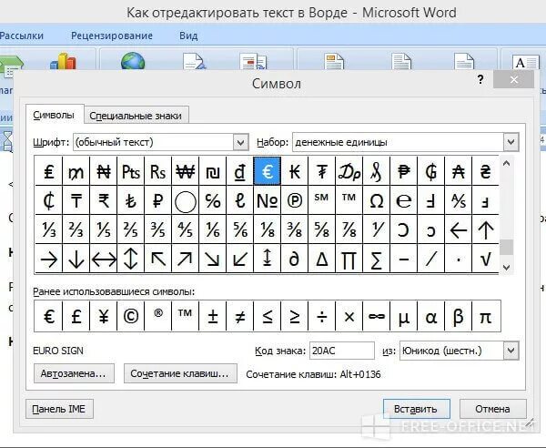Select the Numero sign № symbol
This screenshot has width=546, height=448.
click(x=267, y=200)
